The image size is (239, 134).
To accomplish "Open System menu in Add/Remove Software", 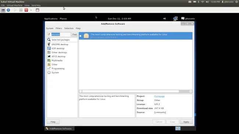I will click(x=50, y=28).
